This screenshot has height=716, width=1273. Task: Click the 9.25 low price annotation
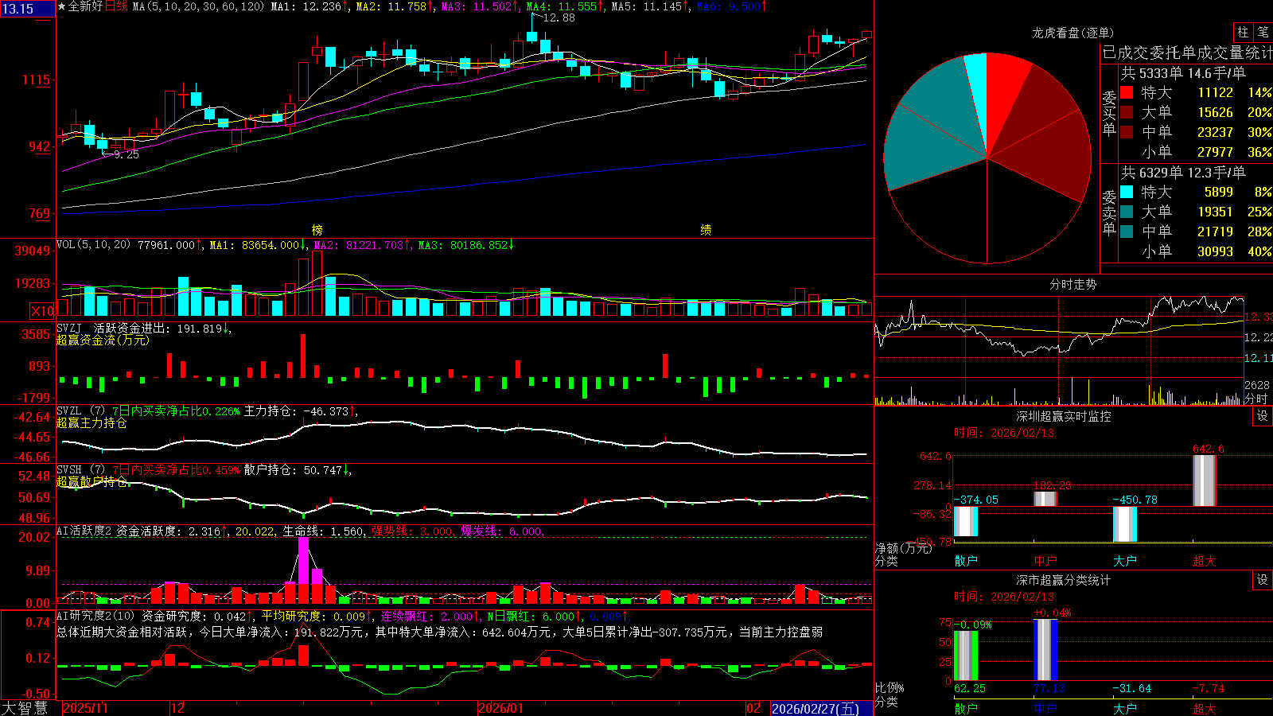pyautogui.click(x=126, y=154)
